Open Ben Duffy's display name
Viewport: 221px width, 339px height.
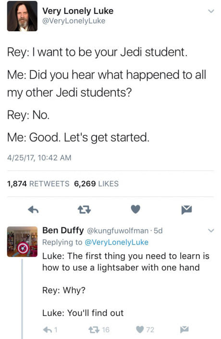(63, 231)
